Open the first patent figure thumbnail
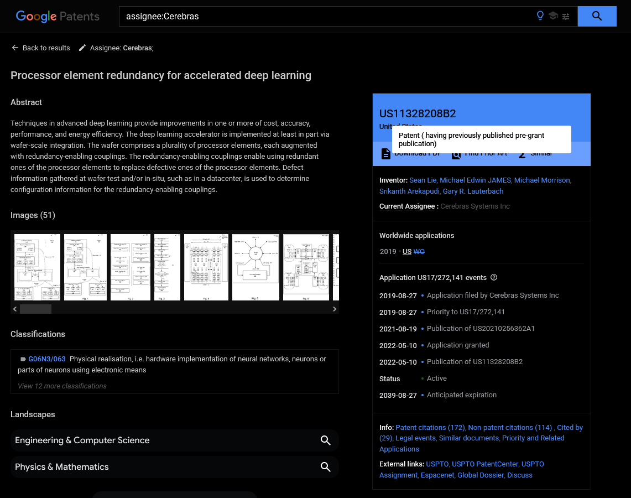This screenshot has width=631, height=498. (37, 267)
